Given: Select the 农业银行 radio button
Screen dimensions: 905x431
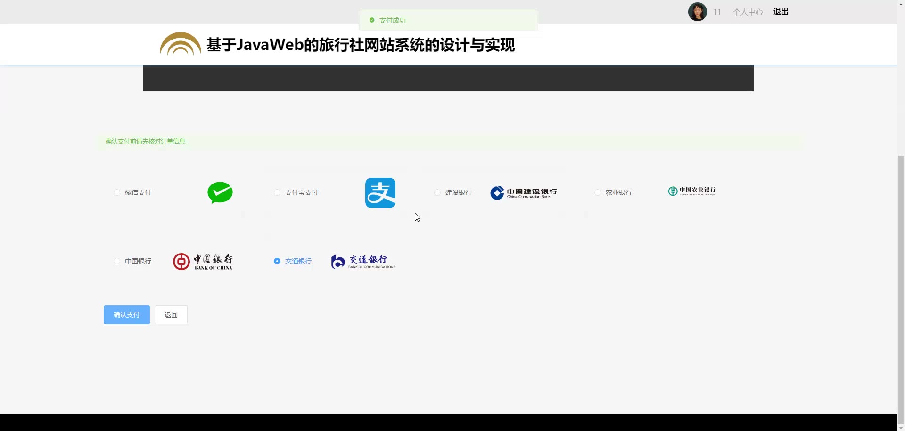Looking at the screenshot, I should coord(598,192).
